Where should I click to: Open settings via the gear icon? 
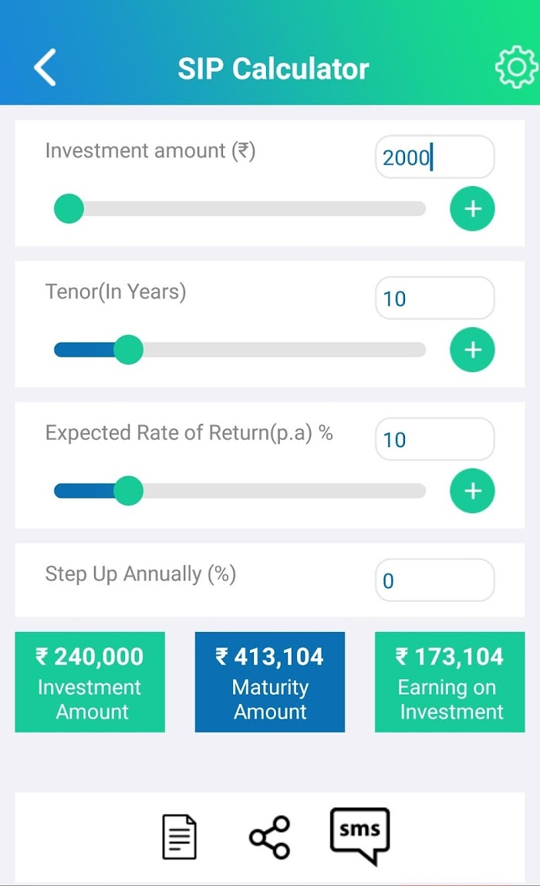516,68
